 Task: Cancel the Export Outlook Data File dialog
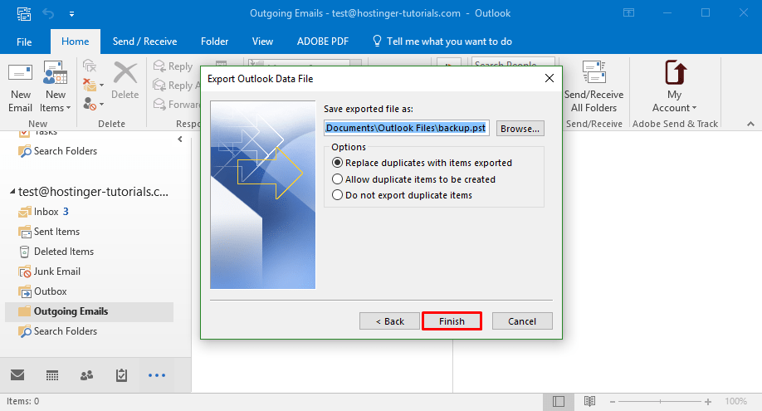coord(522,321)
